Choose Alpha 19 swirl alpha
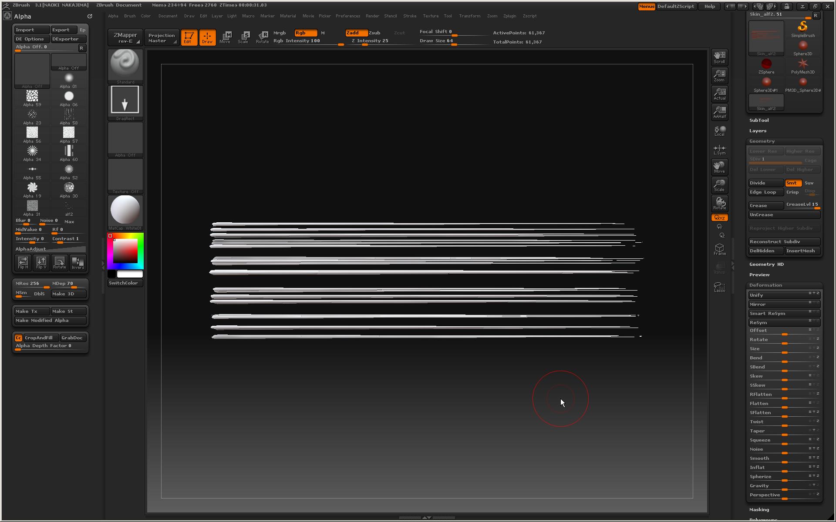Viewport: 836px width, 522px height. [x=32, y=189]
